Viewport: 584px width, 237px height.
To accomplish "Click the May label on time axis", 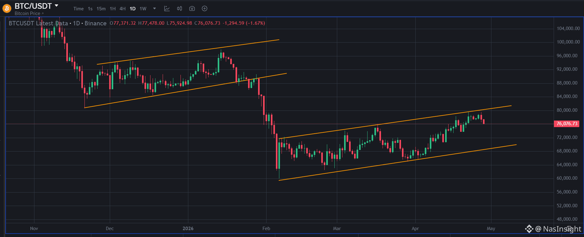I will pos(491,229).
